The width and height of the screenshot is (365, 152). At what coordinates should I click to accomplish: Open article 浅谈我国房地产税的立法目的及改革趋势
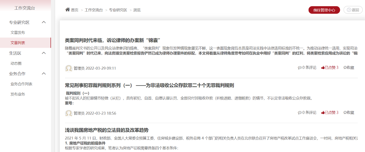pyautogui.click(x=107, y=130)
